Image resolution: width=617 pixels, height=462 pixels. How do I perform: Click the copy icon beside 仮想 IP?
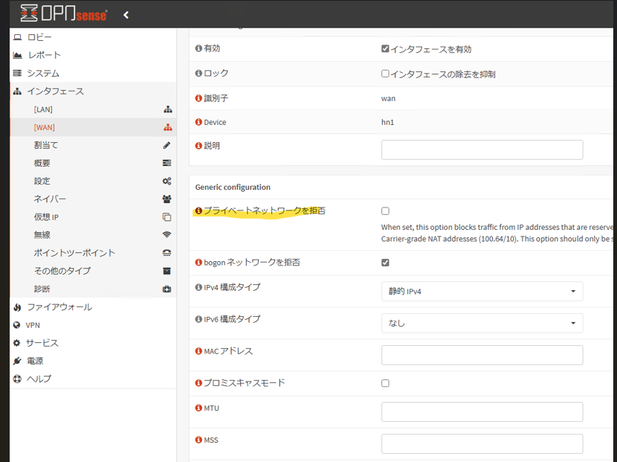[167, 217]
